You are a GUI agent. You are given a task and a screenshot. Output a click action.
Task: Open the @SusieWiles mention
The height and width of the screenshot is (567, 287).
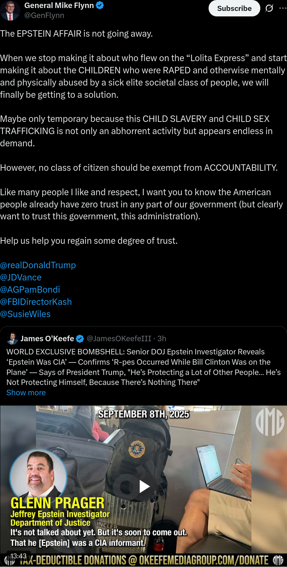point(25,314)
